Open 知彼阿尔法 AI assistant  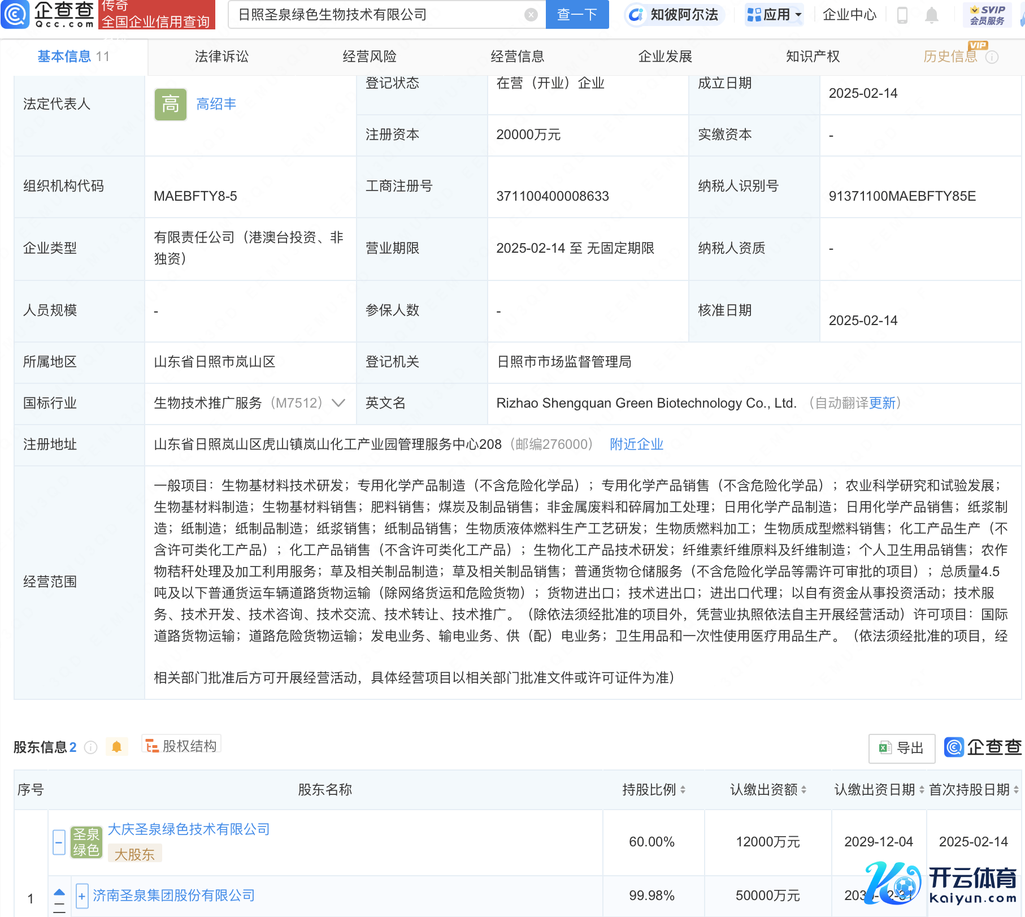tap(675, 15)
